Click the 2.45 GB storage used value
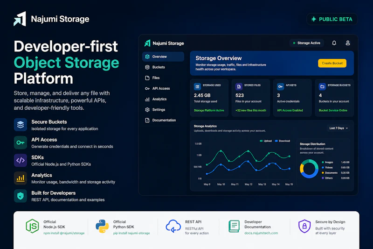373x249 pixels. (202, 95)
